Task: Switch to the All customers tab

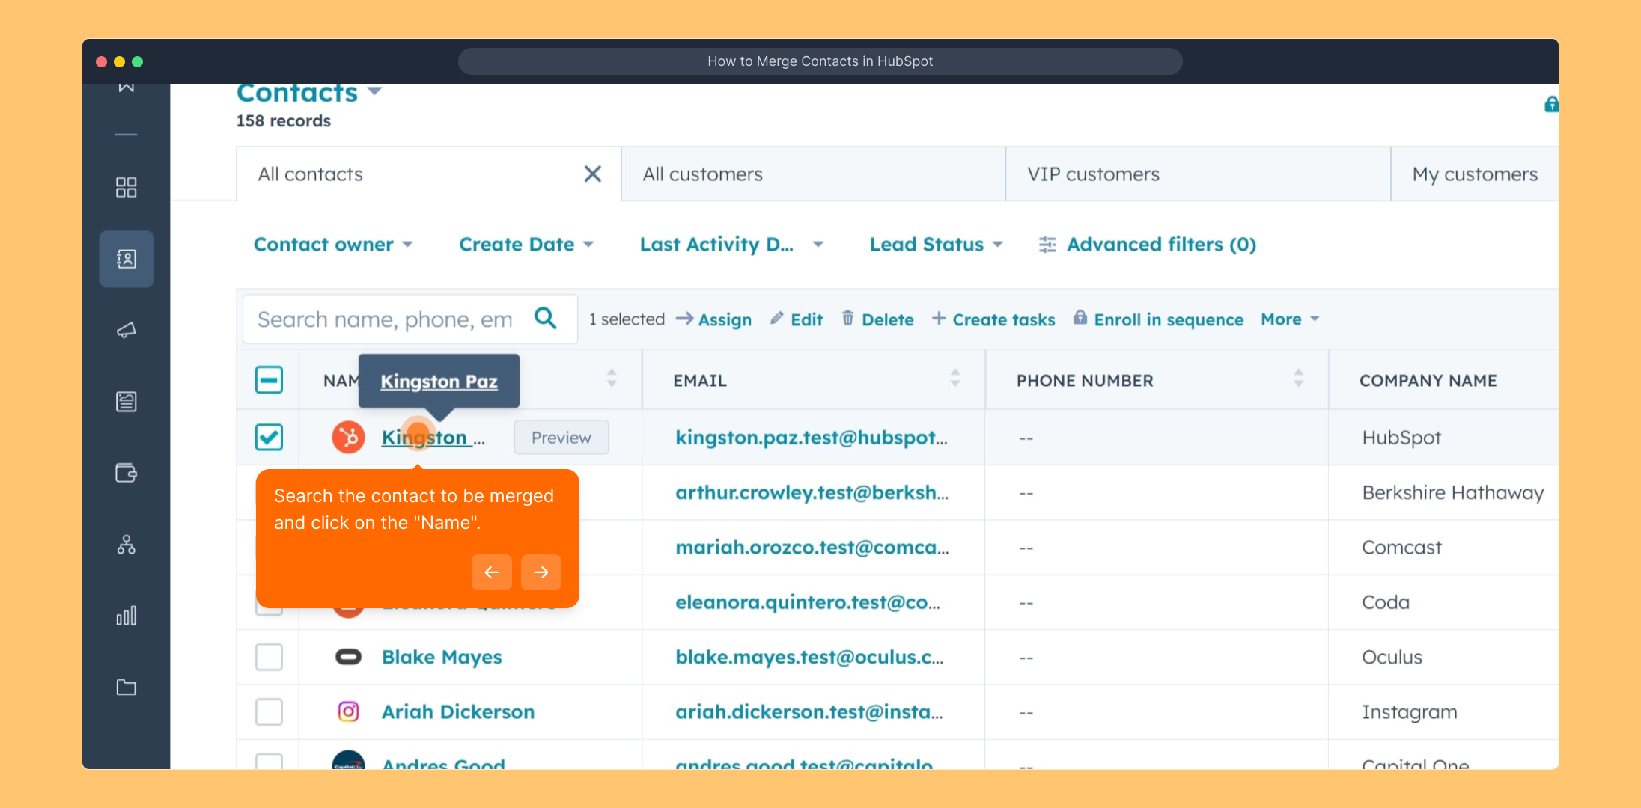Action: point(702,174)
